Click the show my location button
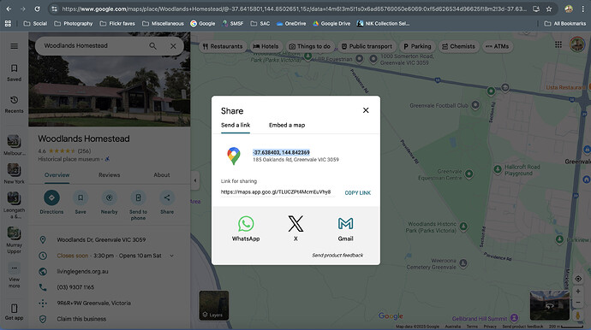The image size is (591, 330). pyautogui.click(x=578, y=279)
